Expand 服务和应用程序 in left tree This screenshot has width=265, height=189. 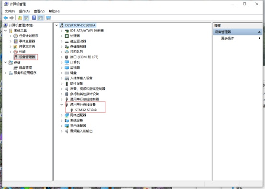[x=6, y=73]
